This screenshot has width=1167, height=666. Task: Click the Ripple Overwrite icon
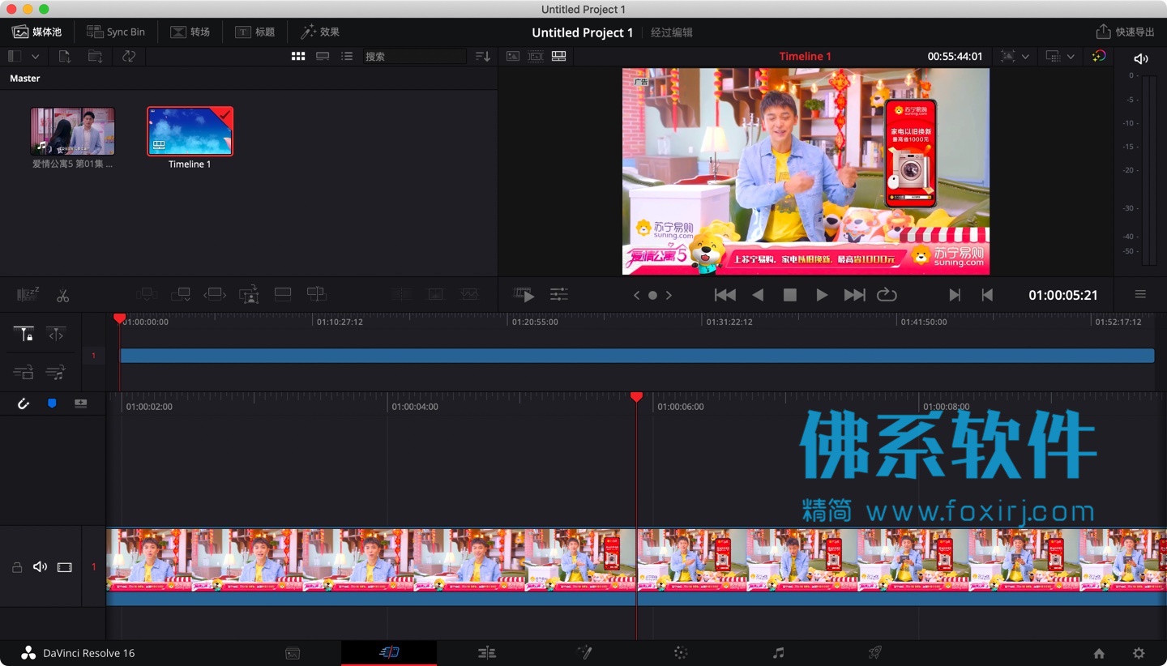(215, 295)
